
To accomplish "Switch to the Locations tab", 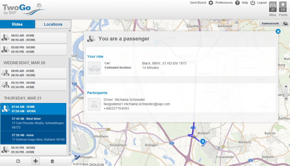I will tap(53, 24).
